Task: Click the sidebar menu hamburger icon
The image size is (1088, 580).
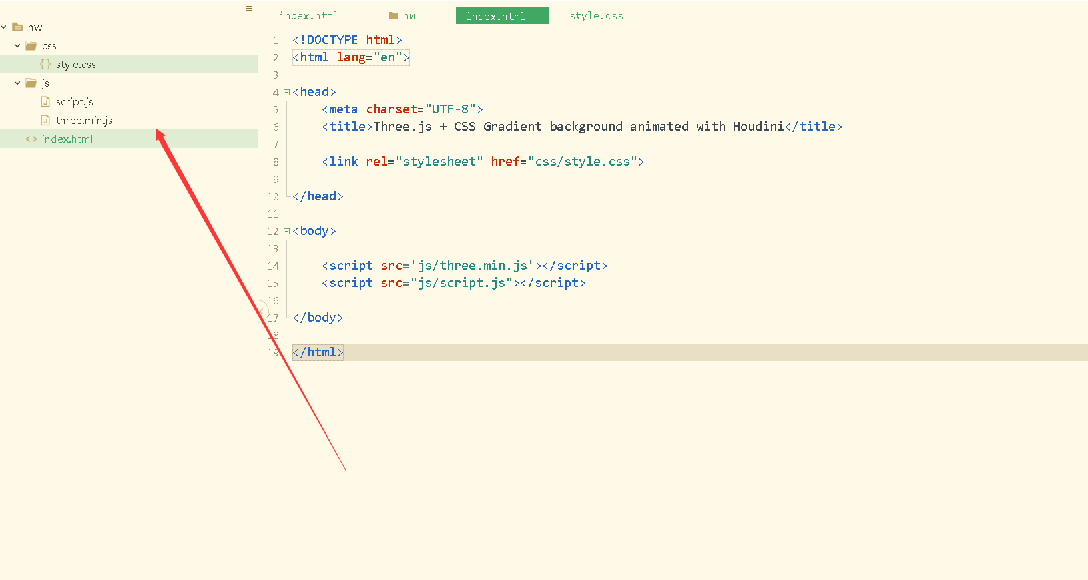Action: coord(249,9)
